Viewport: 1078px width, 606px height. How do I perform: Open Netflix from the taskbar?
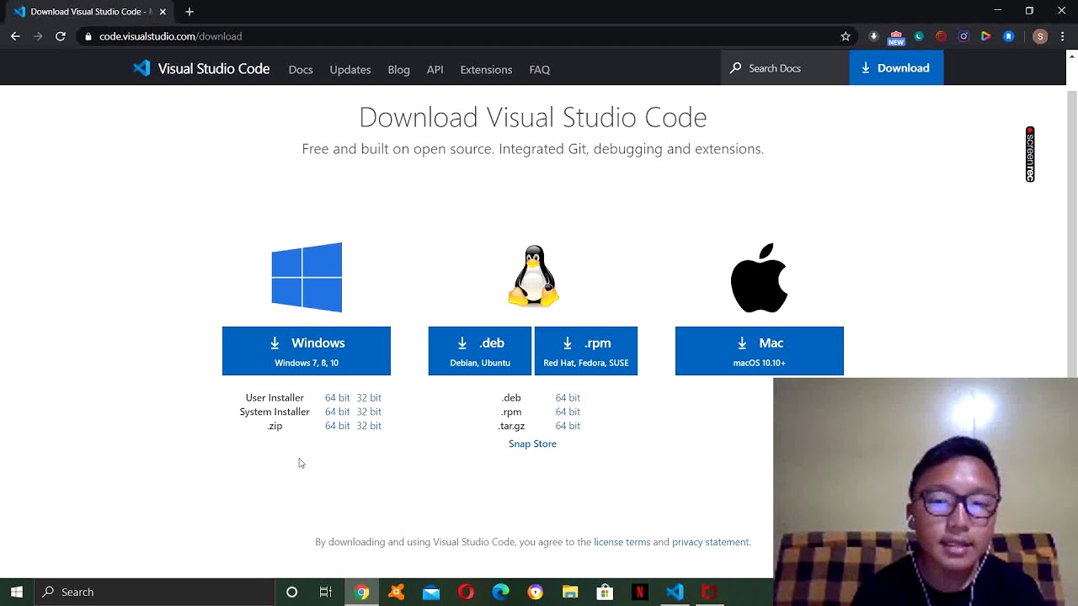click(639, 592)
